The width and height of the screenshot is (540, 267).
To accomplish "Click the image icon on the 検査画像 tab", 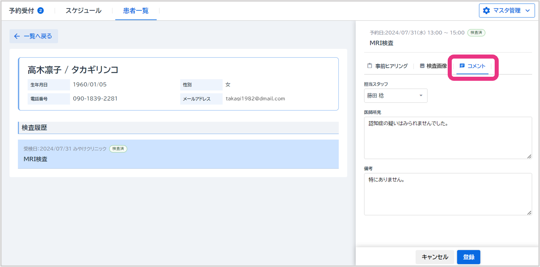I will (x=422, y=66).
